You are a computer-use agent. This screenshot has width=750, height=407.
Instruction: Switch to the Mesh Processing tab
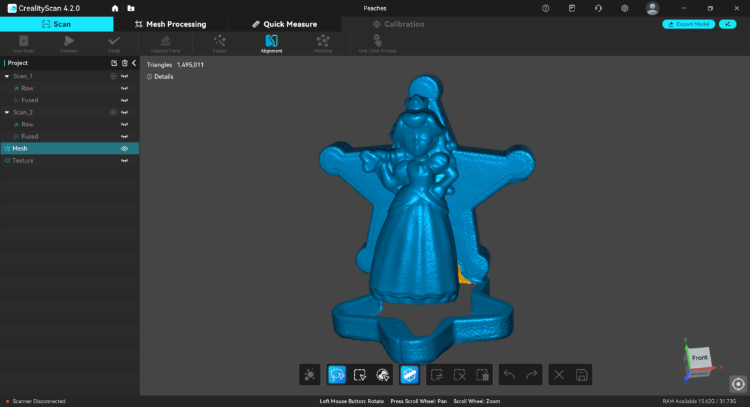point(170,24)
